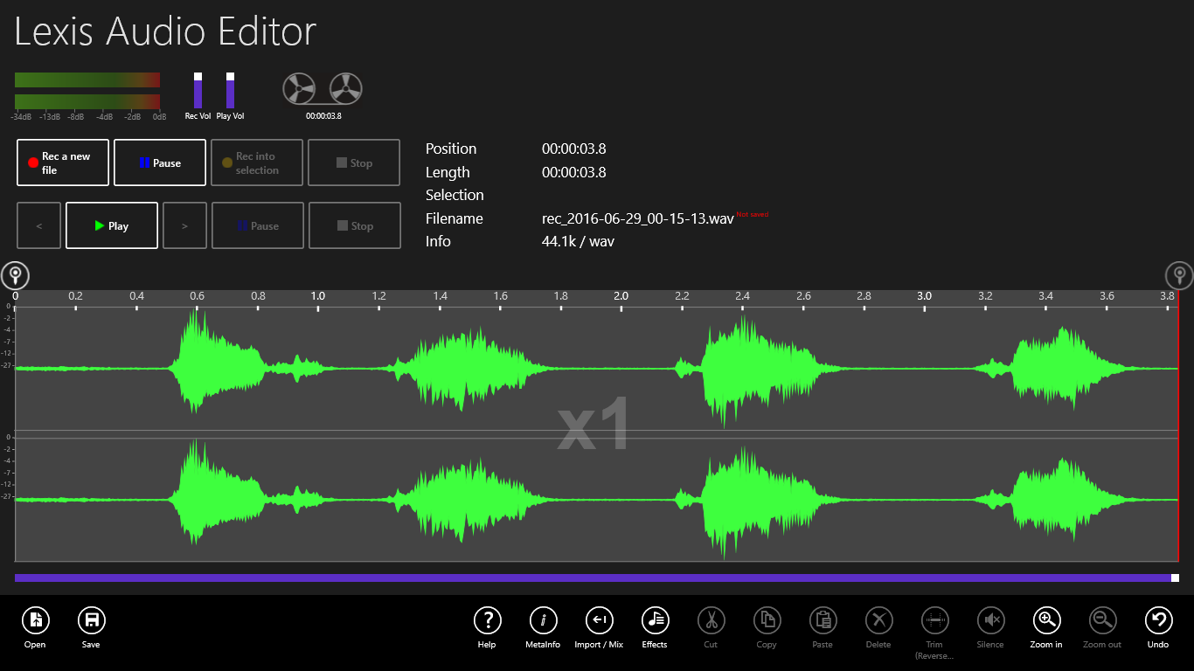Click the Delete icon

pos(878,620)
